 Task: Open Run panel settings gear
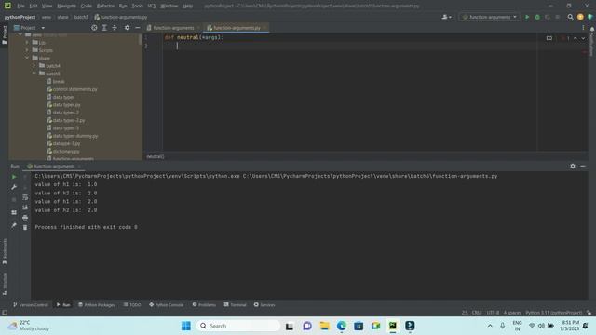[x=573, y=166]
